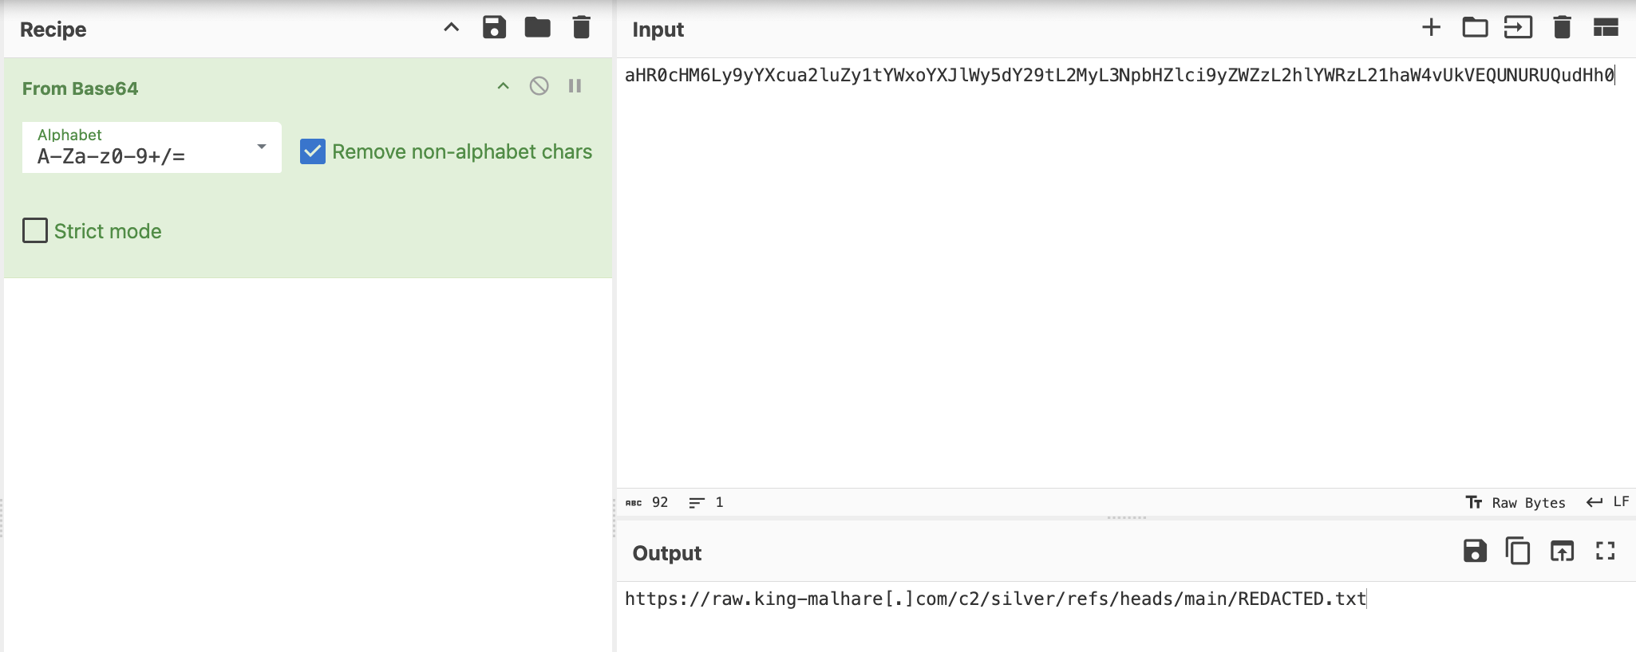
Task: Open the Alphabet dropdown
Action: coord(261,147)
